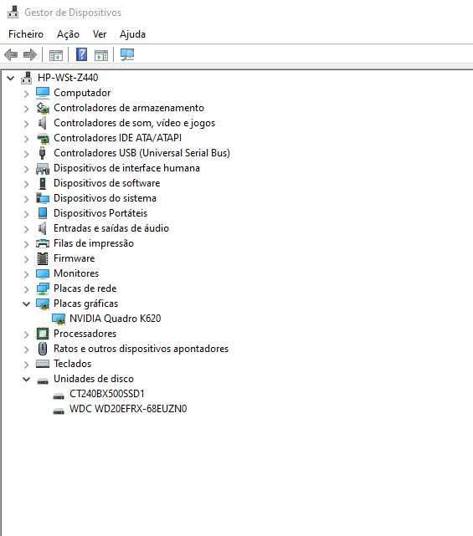The height and width of the screenshot is (536, 473).
Task: Select the HP-WSt-Z440 root label
Action: click(68, 78)
